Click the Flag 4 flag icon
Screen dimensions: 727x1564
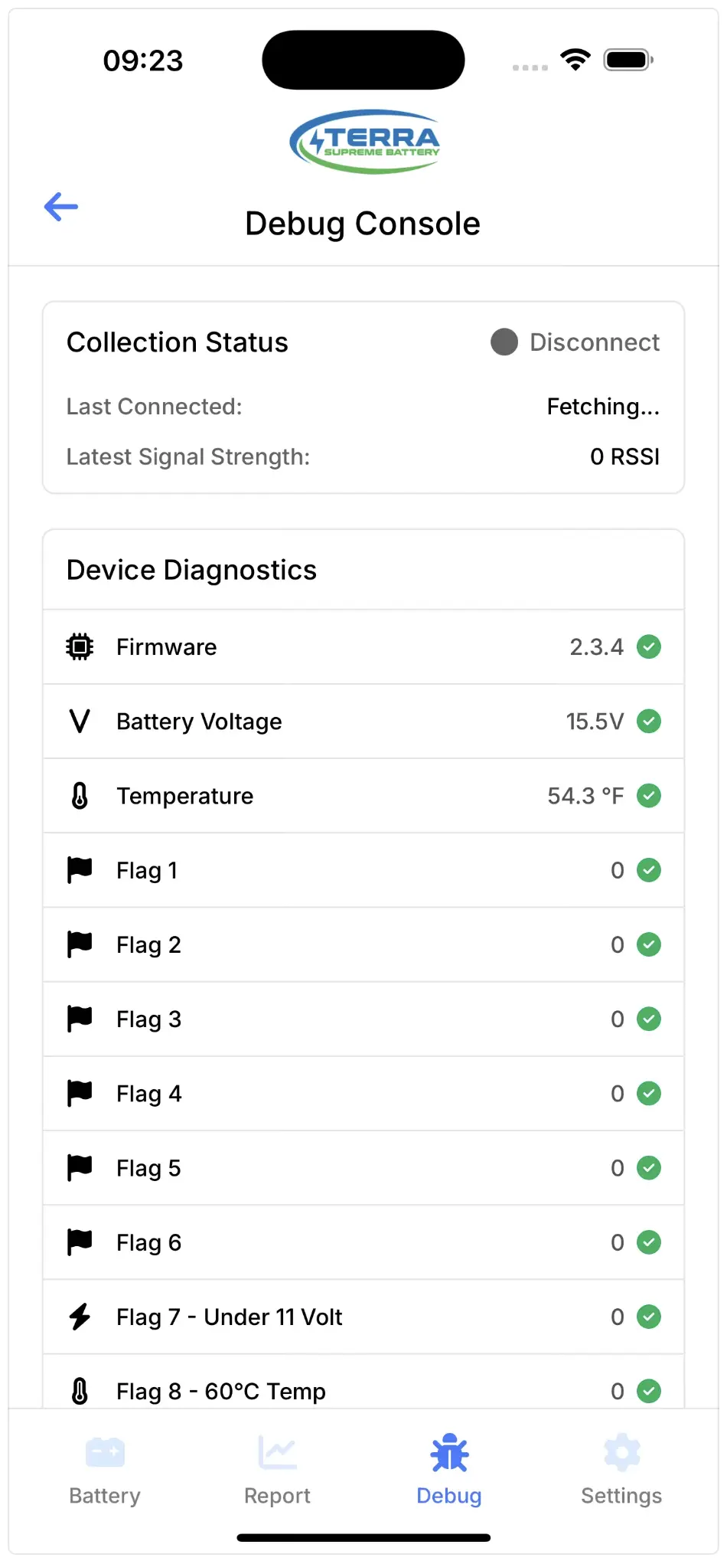(x=80, y=1093)
